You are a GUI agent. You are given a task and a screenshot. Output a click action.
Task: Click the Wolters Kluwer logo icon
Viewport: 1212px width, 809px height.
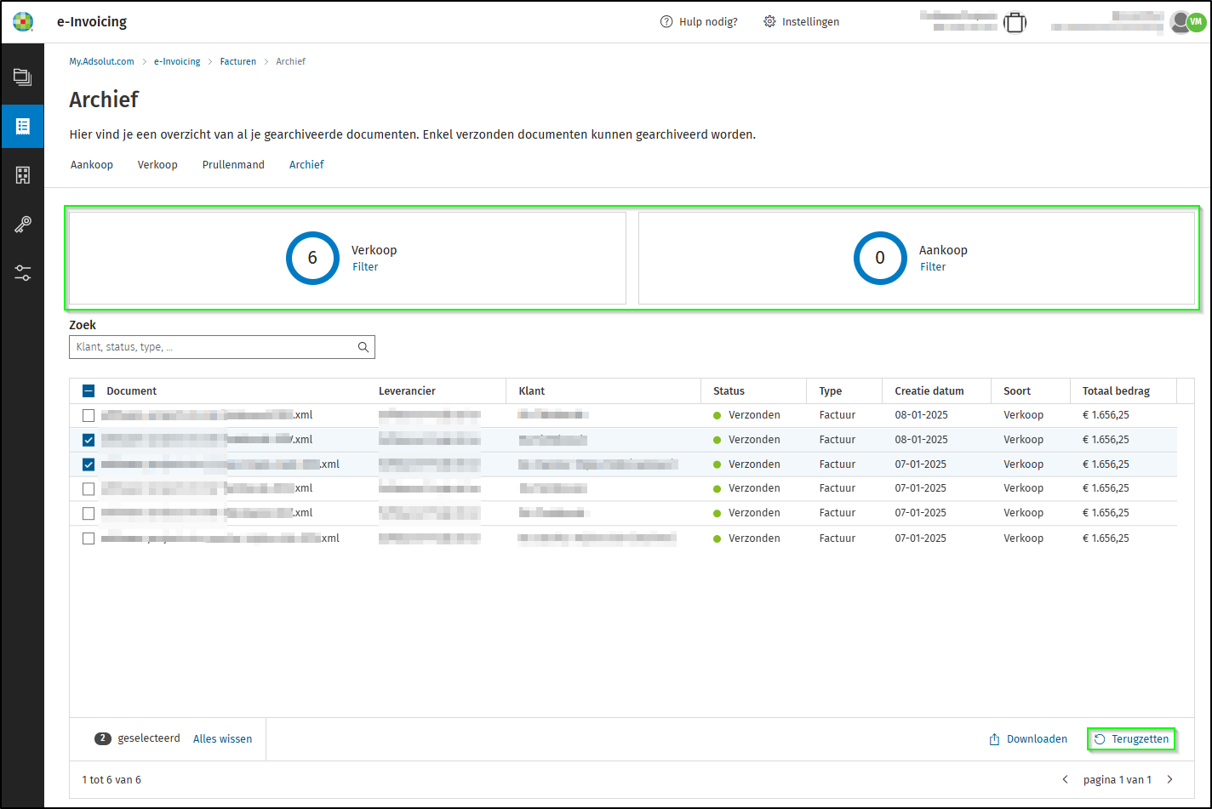(23, 22)
